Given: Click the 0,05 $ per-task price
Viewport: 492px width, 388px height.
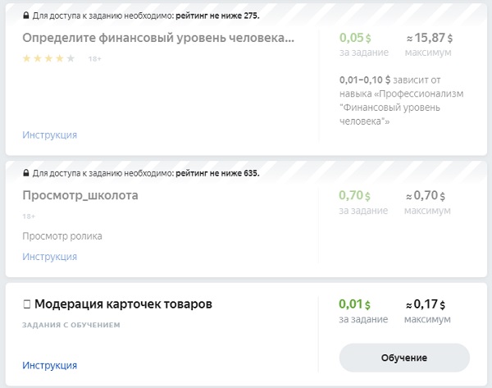Looking at the screenshot, I should point(355,38).
